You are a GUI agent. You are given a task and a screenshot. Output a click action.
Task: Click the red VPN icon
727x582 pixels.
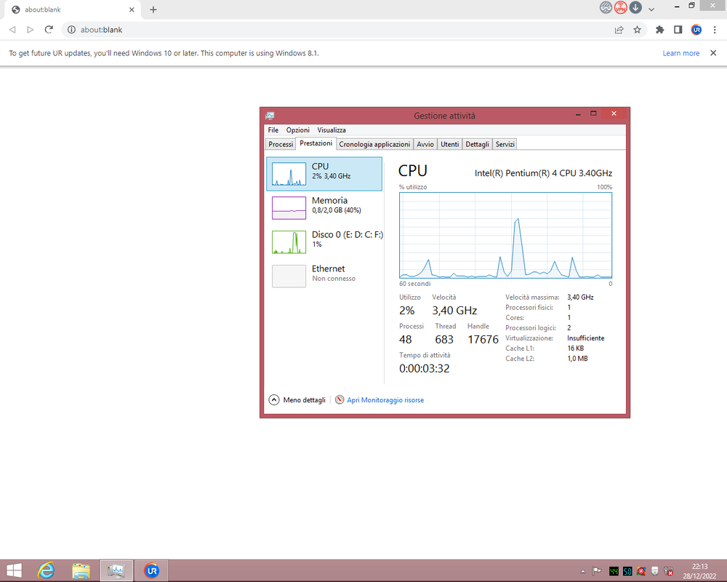point(620,7)
